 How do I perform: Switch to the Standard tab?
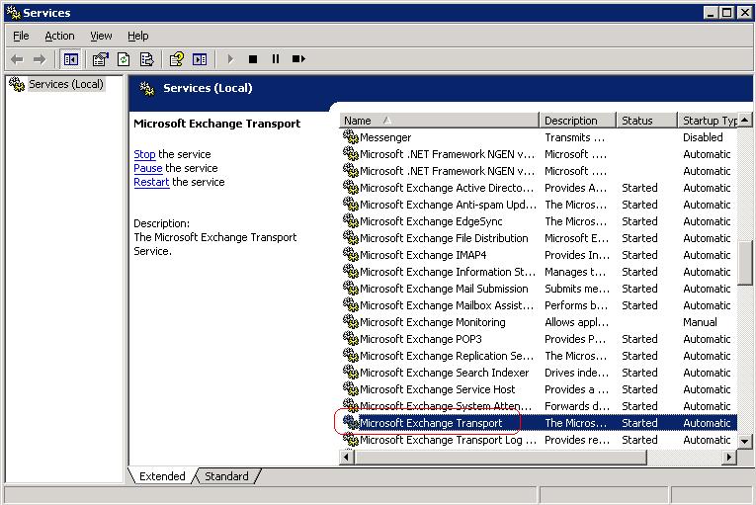(226, 476)
